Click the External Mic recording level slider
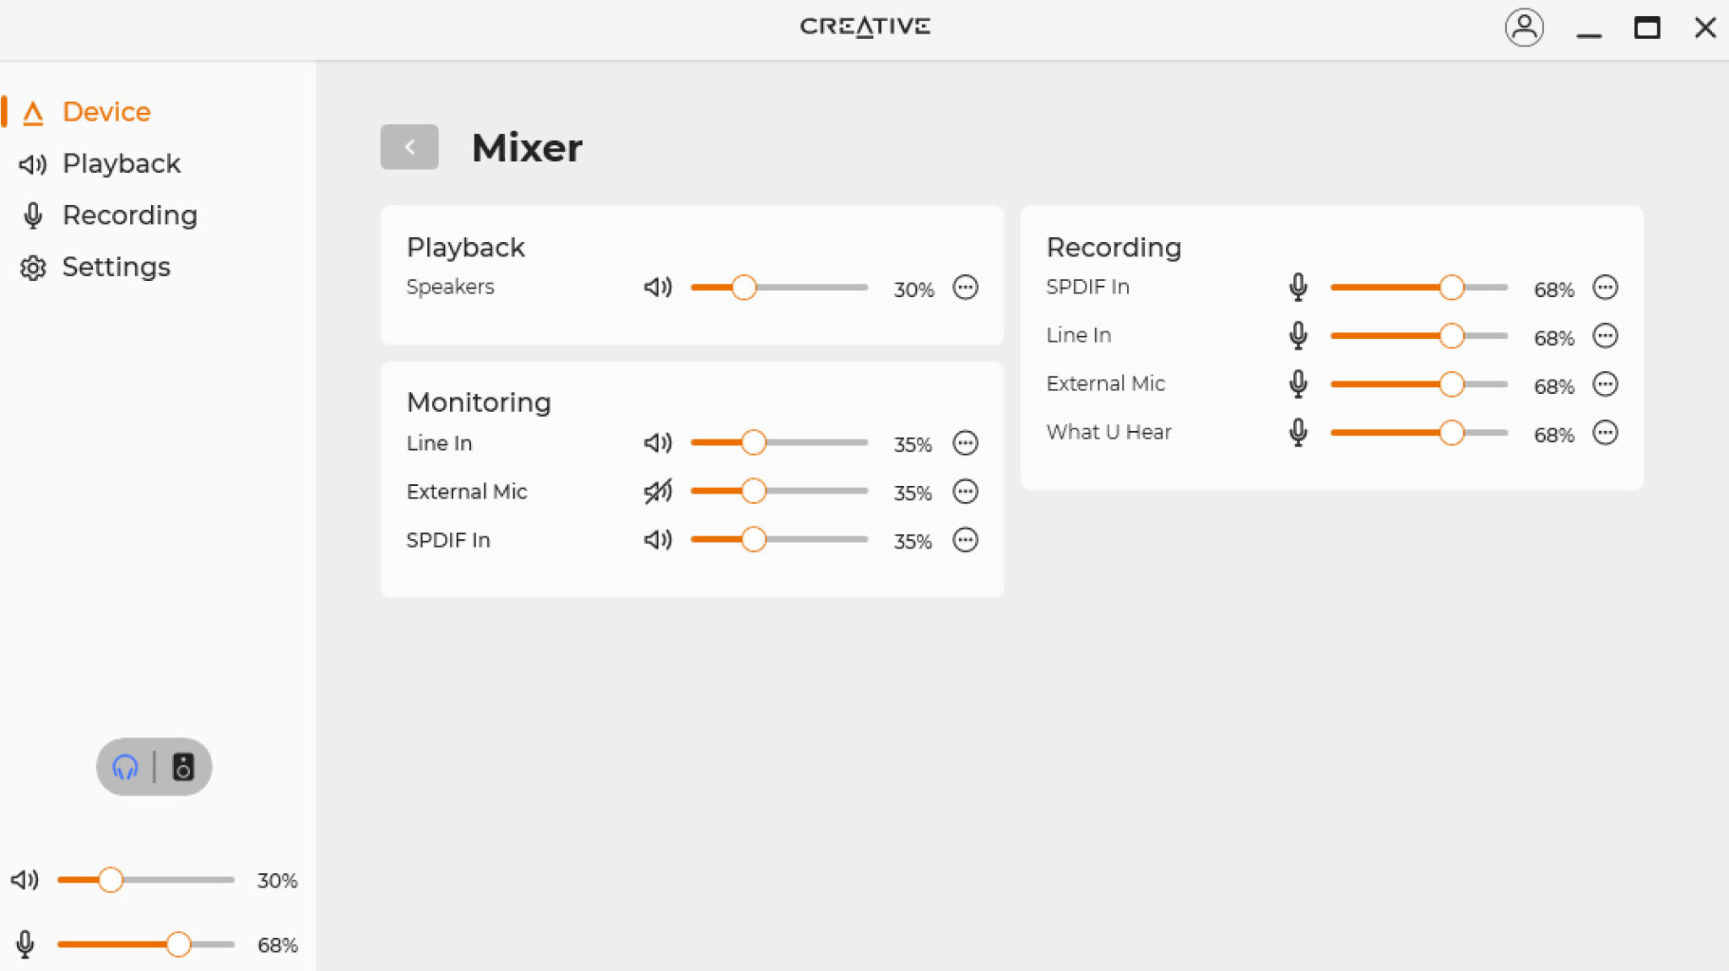The height and width of the screenshot is (971, 1729). [1418, 385]
